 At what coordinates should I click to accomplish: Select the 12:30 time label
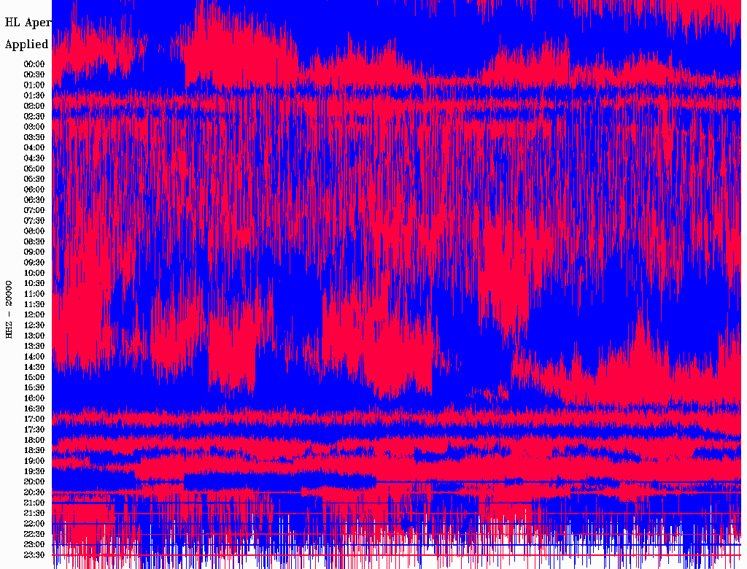tap(34, 325)
